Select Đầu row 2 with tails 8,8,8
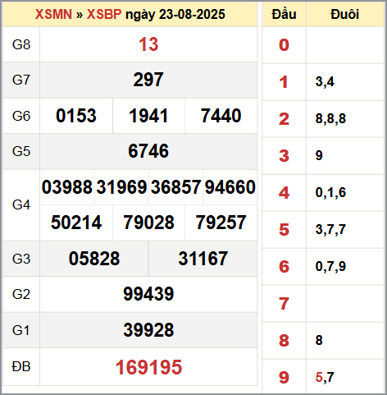The width and height of the screenshot is (387, 395). coord(323,119)
